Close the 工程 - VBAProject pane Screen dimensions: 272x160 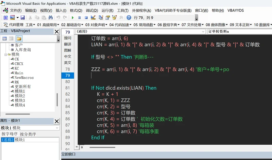[x=57, y=32]
